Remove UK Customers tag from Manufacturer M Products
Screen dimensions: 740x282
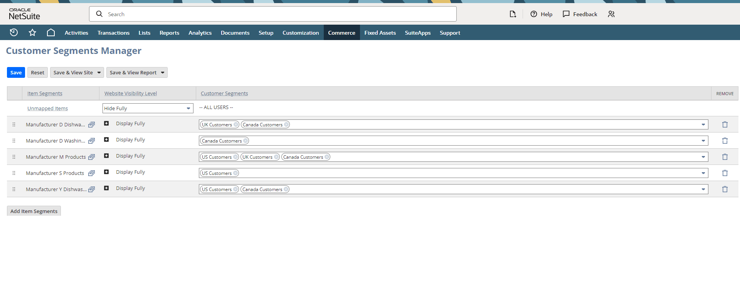(276, 157)
